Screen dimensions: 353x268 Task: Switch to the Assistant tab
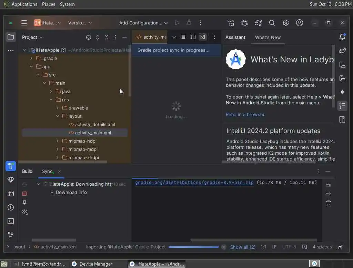click(x=235, y=37)
